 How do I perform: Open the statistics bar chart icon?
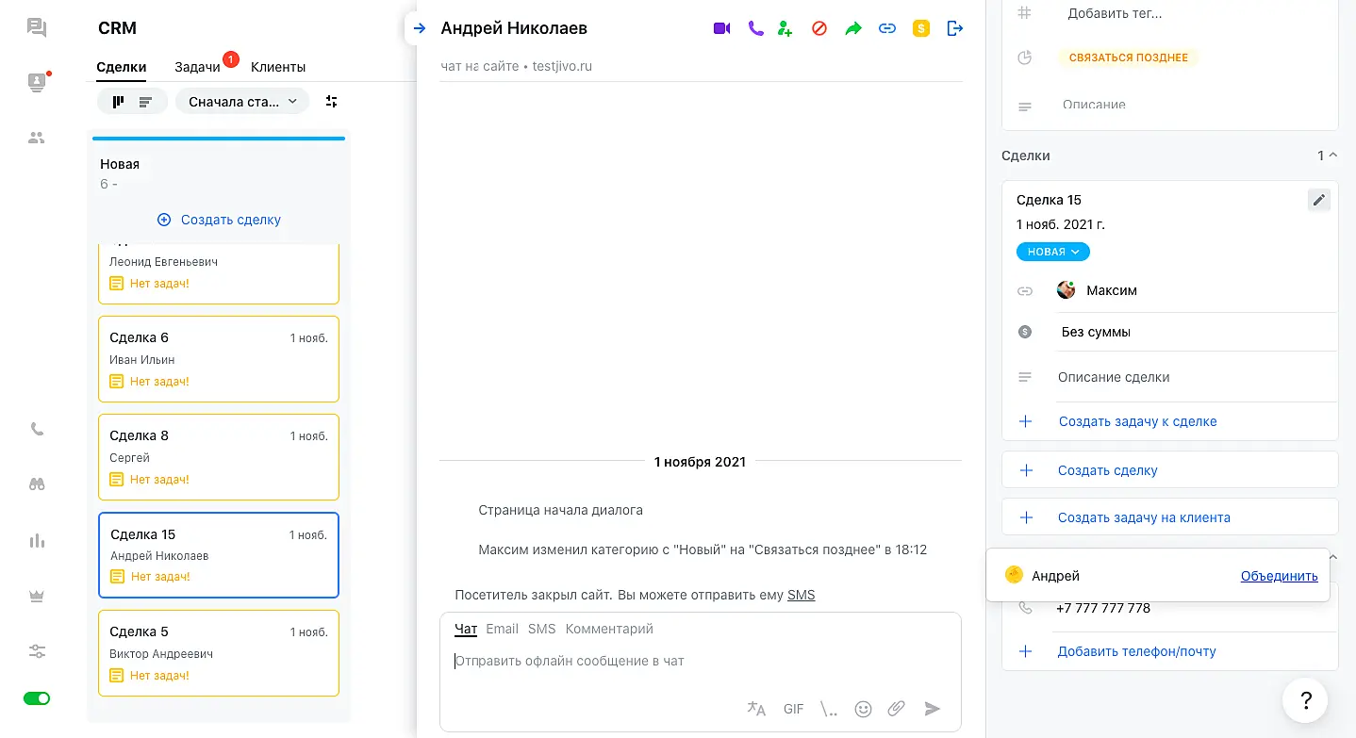click(x=37, y=540)
